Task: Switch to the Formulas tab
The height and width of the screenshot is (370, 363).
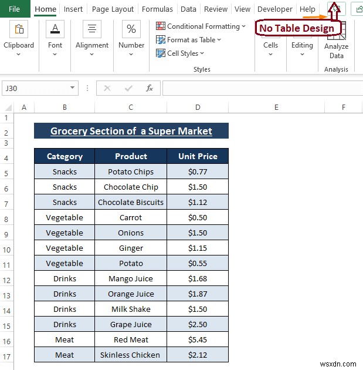Action: pos(157,9)
